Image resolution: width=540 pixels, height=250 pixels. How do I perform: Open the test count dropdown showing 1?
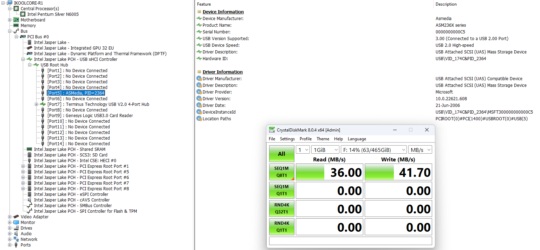tap(303, 150)
